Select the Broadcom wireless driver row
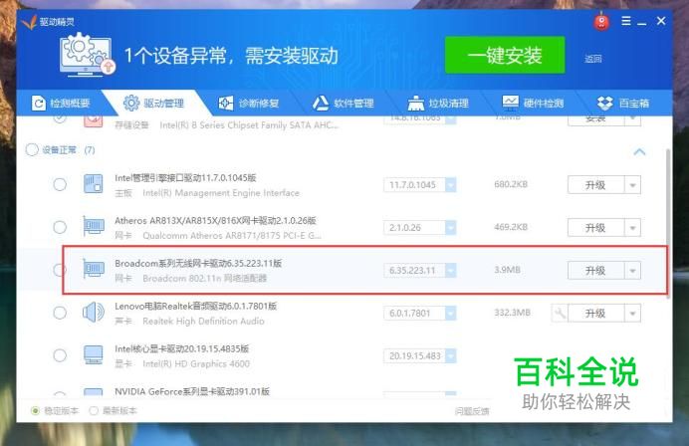The height and width of the screenshot is (446, 689). [60, 270]
